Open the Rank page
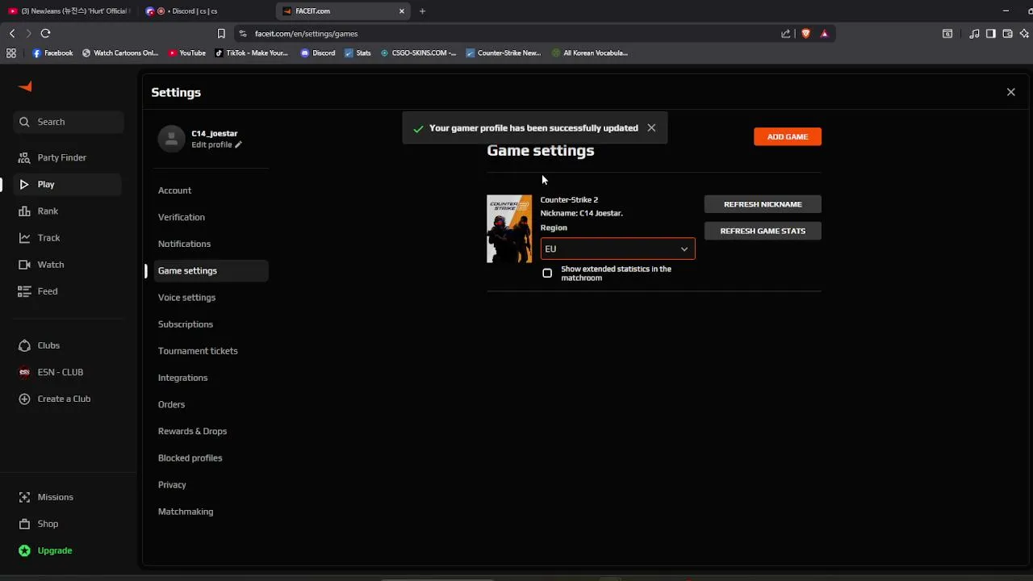The image size is (1033, 581). coord(48,211)
